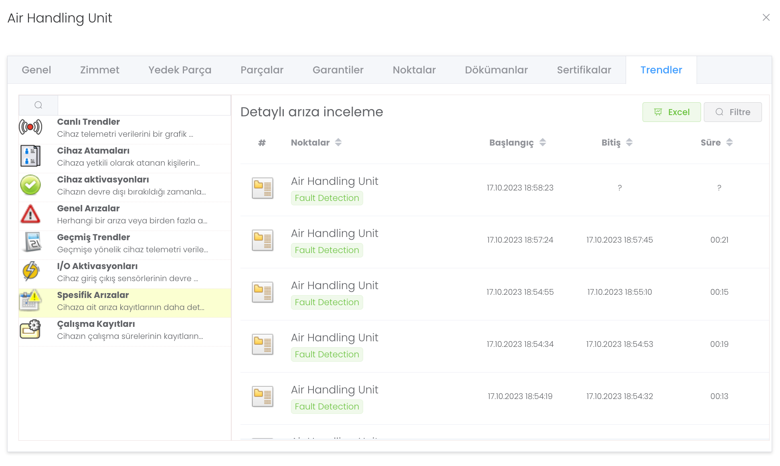780x466 pixels.
Task: Select Geçmiş Trendler history icon
Action: click(x=32, y=242)
